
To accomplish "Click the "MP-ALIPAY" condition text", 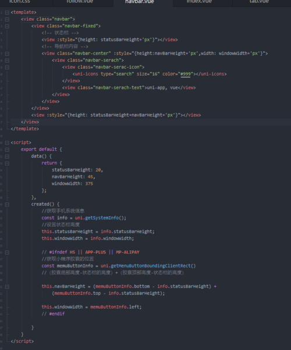I will tap(127, 252).
